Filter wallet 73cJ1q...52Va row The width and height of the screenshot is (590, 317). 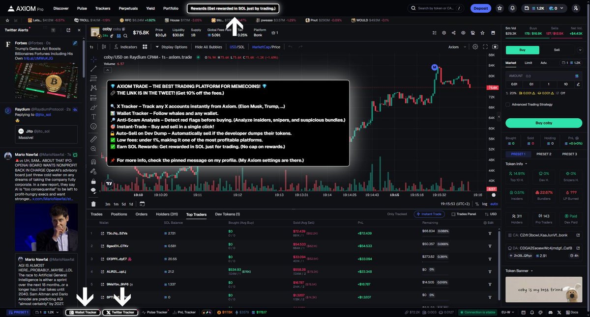(x=490, y=233)
